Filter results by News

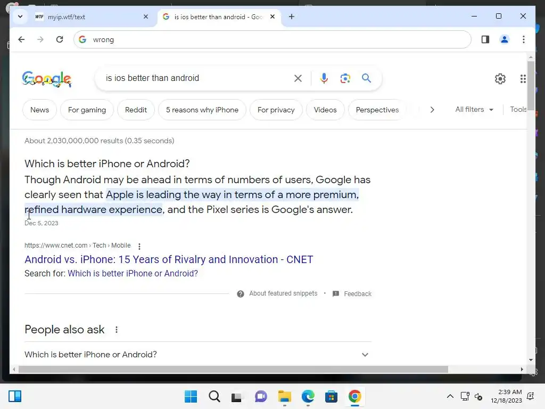tap(39, 110)
